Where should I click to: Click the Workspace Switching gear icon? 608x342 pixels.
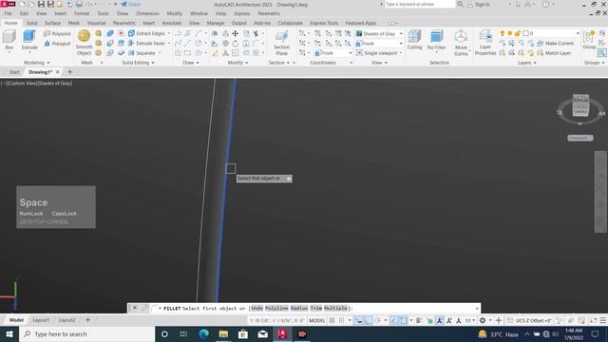pyautogui.click(x=483, y=320)
